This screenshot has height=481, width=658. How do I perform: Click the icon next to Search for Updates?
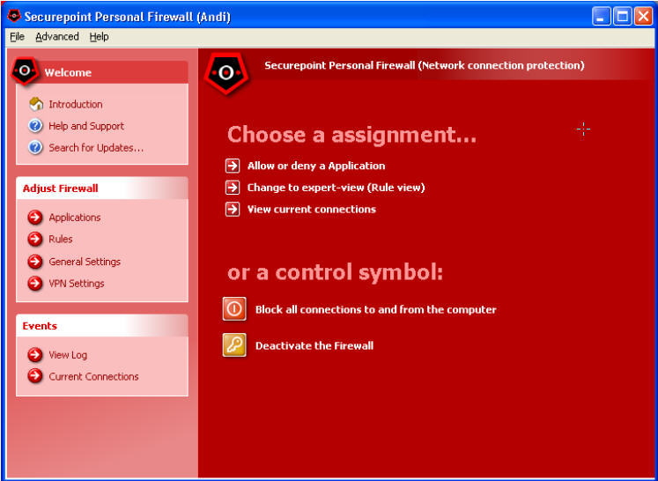coord(35,148)
